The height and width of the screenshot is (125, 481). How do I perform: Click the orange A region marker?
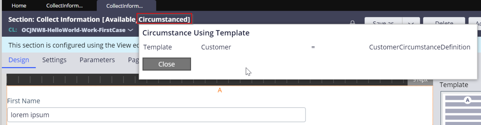point(220,90)
